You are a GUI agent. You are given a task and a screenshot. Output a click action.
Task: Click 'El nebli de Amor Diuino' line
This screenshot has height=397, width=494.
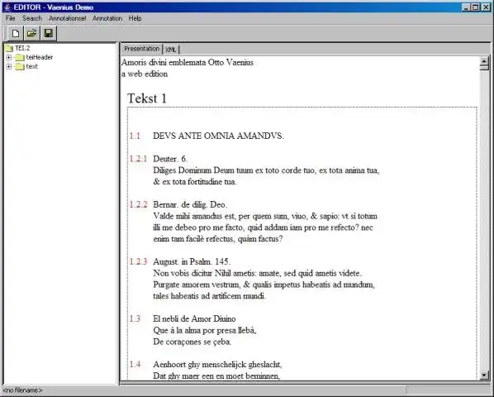(194, 318)
